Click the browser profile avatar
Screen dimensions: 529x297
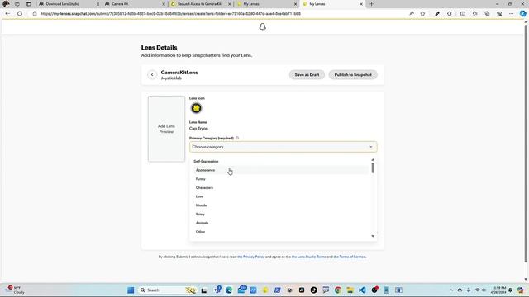(6, 4)
